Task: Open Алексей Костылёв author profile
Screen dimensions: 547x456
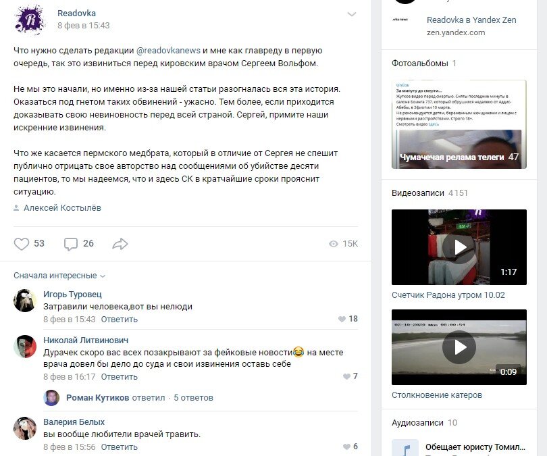Action: tap(62, 208)
